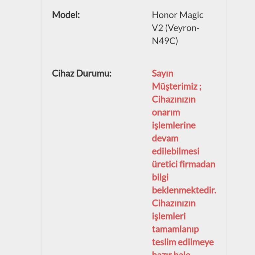Click the word "edilebilmesi" in device status
The width and height of the screenshot is (255, 255).
tap(175, 151)
